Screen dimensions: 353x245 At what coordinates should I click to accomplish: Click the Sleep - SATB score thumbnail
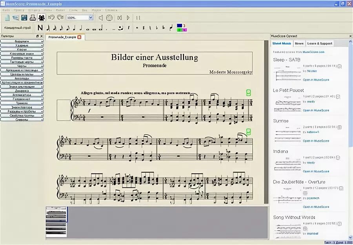[287, 73]
